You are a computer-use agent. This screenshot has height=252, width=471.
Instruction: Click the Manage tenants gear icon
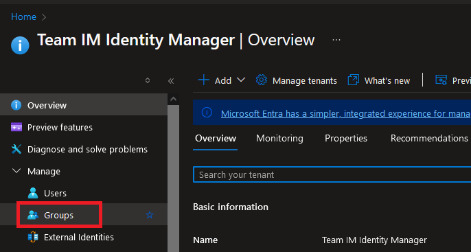click(x=262, y=80)
